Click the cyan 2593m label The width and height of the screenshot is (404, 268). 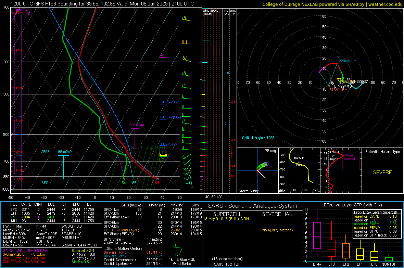(x=47, y=152)
